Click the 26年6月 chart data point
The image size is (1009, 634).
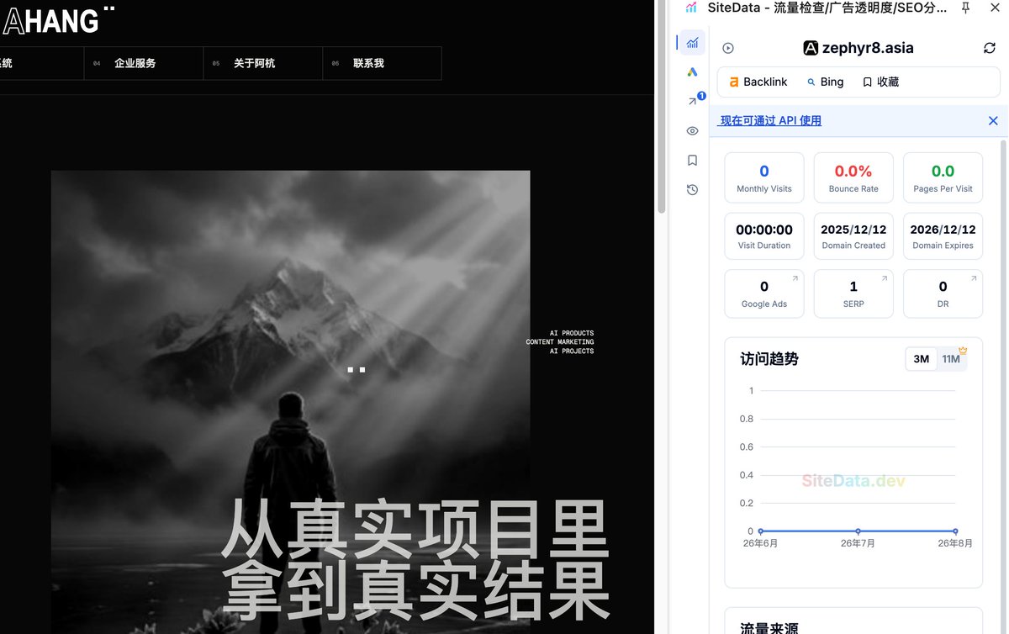[x=761, y=531]
